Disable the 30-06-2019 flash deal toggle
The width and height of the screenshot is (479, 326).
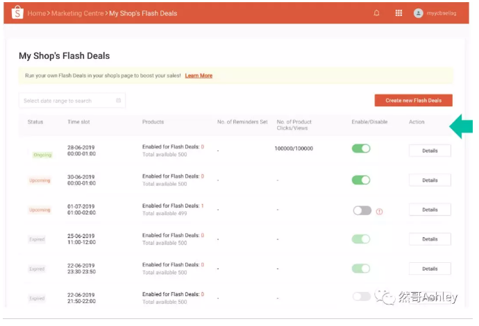(361, 180)
